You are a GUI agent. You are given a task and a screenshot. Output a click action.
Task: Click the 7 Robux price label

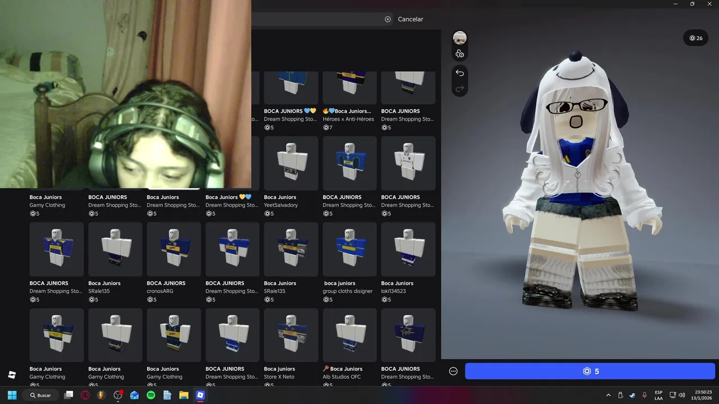(x=328, y=128)
